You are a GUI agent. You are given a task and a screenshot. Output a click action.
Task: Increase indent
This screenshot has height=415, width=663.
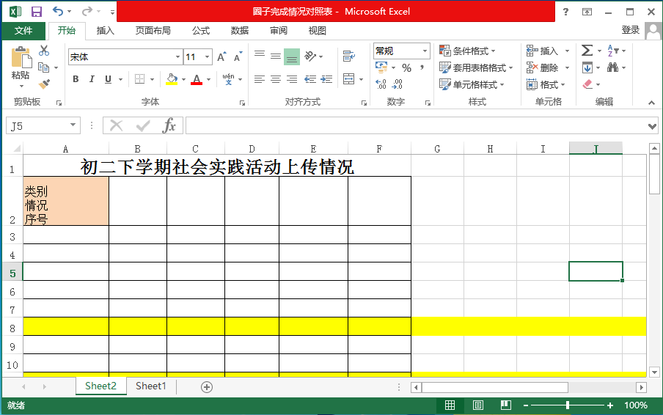tap(326, 79)
